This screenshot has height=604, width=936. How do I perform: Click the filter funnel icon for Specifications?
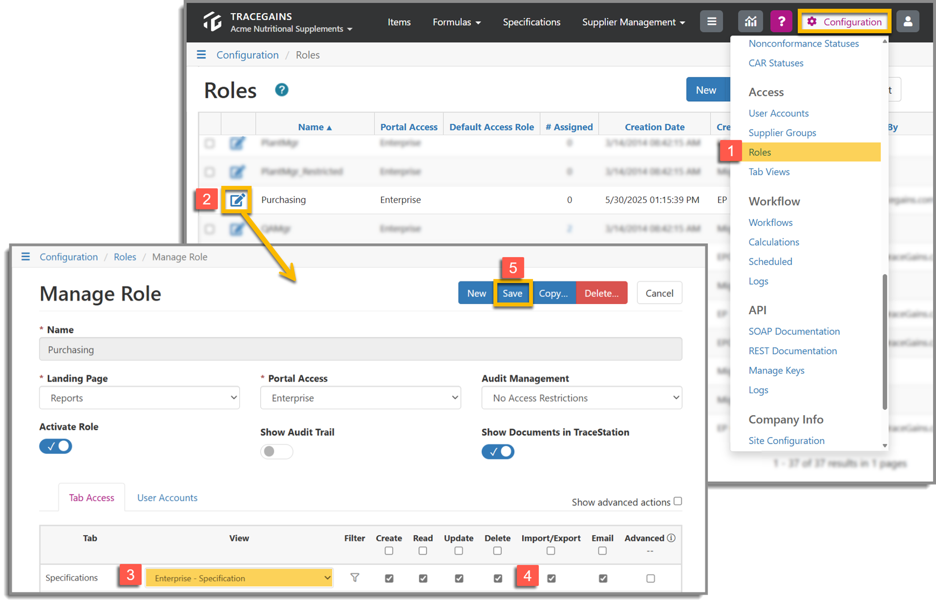[x=355, y=578]
